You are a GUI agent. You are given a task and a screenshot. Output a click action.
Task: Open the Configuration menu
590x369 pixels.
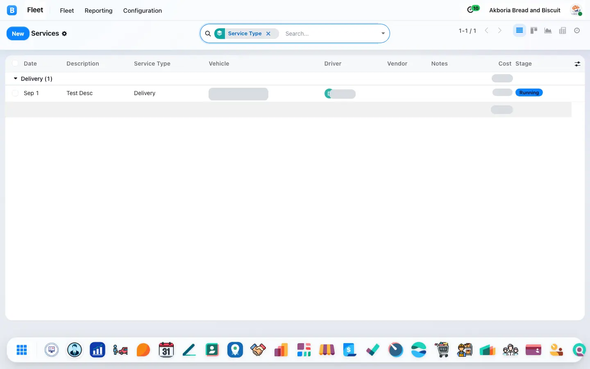click(x=143, y=11)
